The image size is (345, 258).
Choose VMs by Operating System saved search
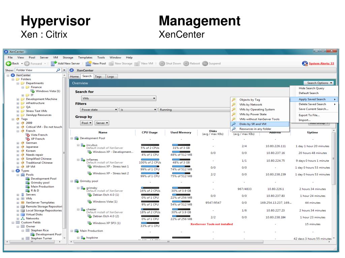[260, 110]
